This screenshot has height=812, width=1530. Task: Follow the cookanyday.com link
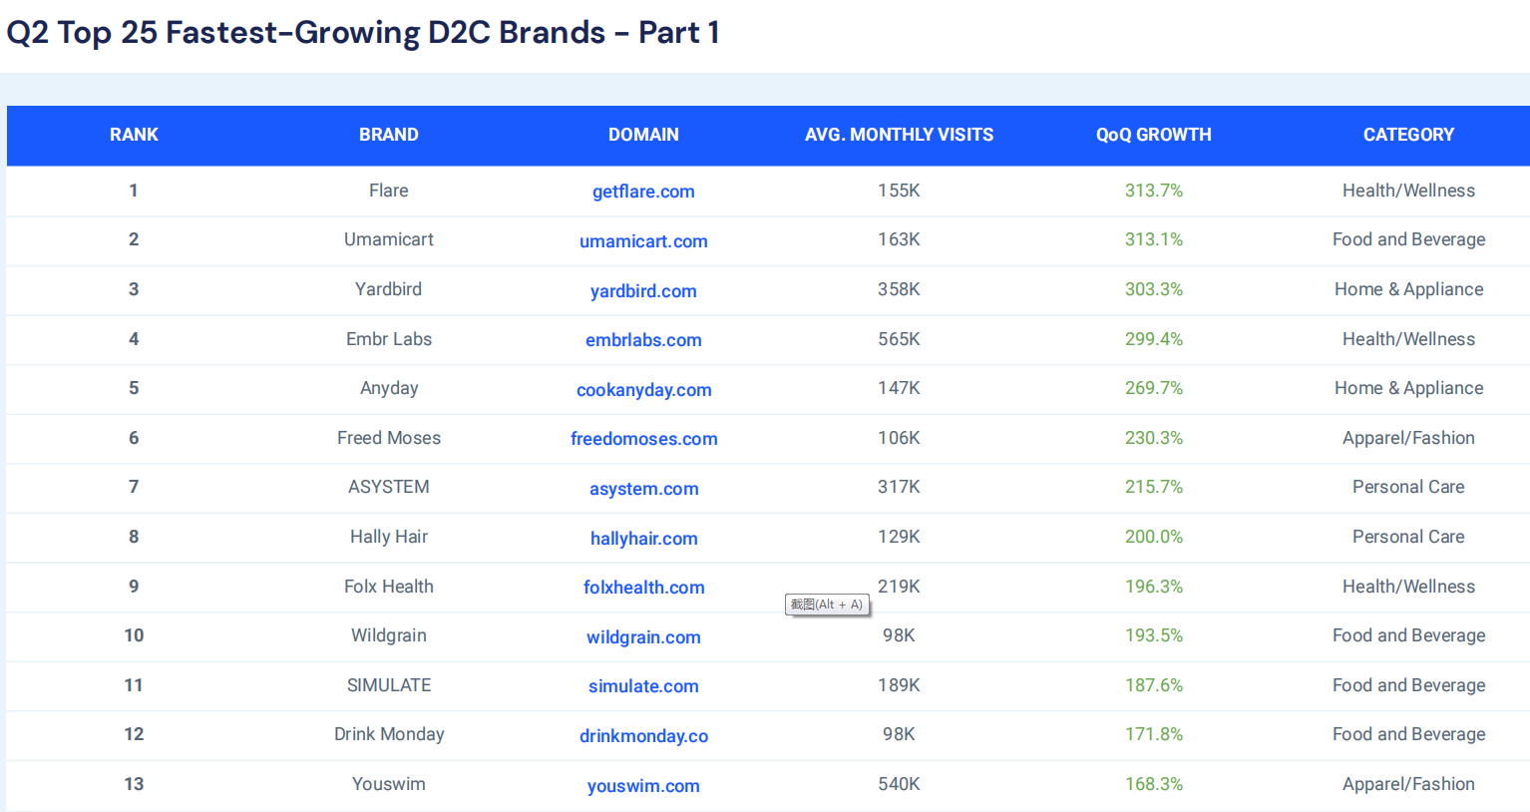click(x=643, y=390)
